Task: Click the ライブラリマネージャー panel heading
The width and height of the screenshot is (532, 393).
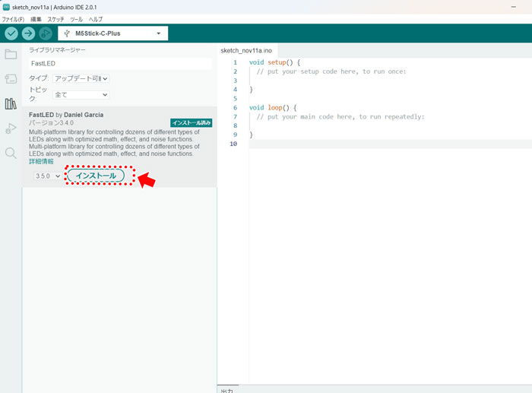Action: click(x=57, y=50)
